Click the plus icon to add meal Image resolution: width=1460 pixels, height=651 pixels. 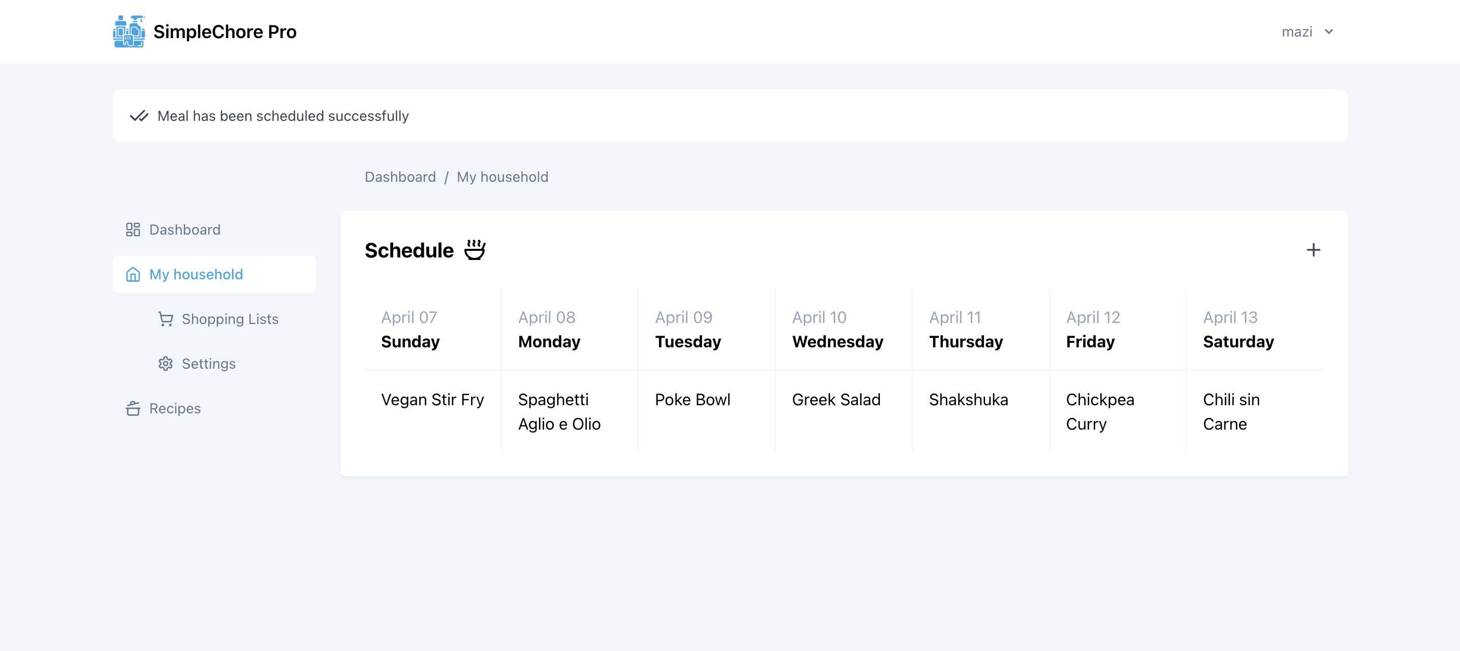(1313, 250)
